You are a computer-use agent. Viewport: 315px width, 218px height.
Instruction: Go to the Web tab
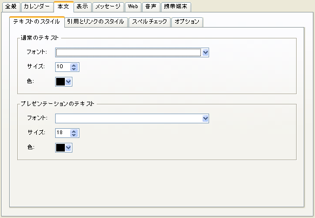pyautogui.click(x=133, y=6)
